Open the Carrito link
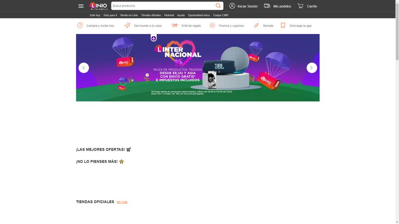399x224 pixels. point(312,6)
